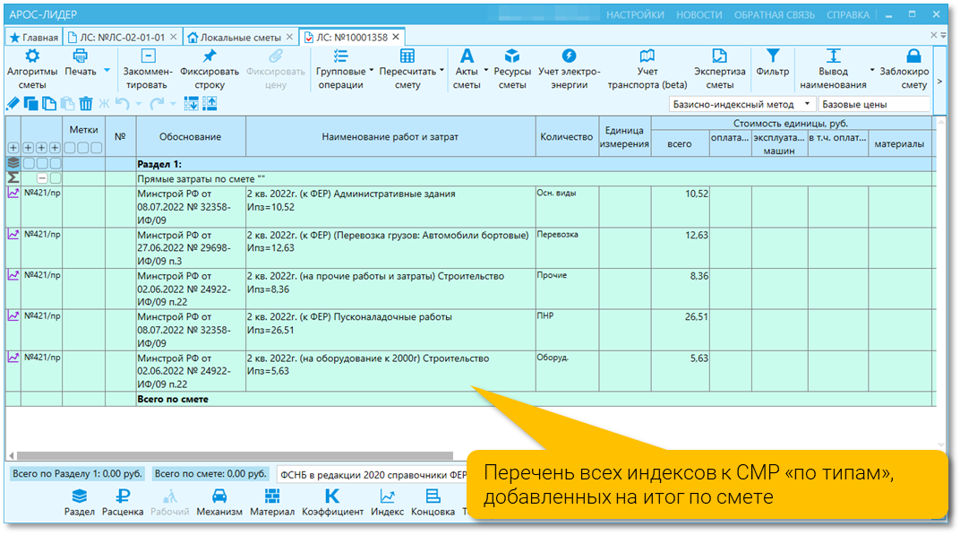This screenshot has width=960, height=535.
Task: Click the undo arrow icon
Action: point(122,104)
